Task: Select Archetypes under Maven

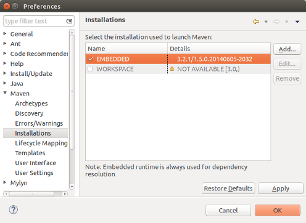Action: 31,103
